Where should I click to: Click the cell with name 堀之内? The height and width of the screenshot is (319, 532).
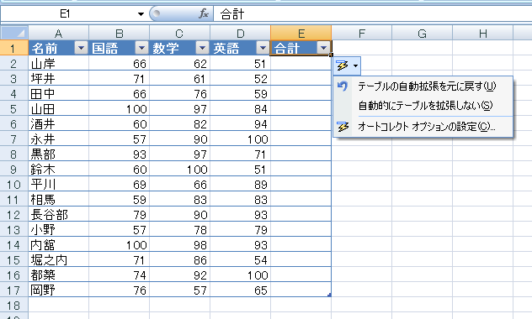(58, 259)
